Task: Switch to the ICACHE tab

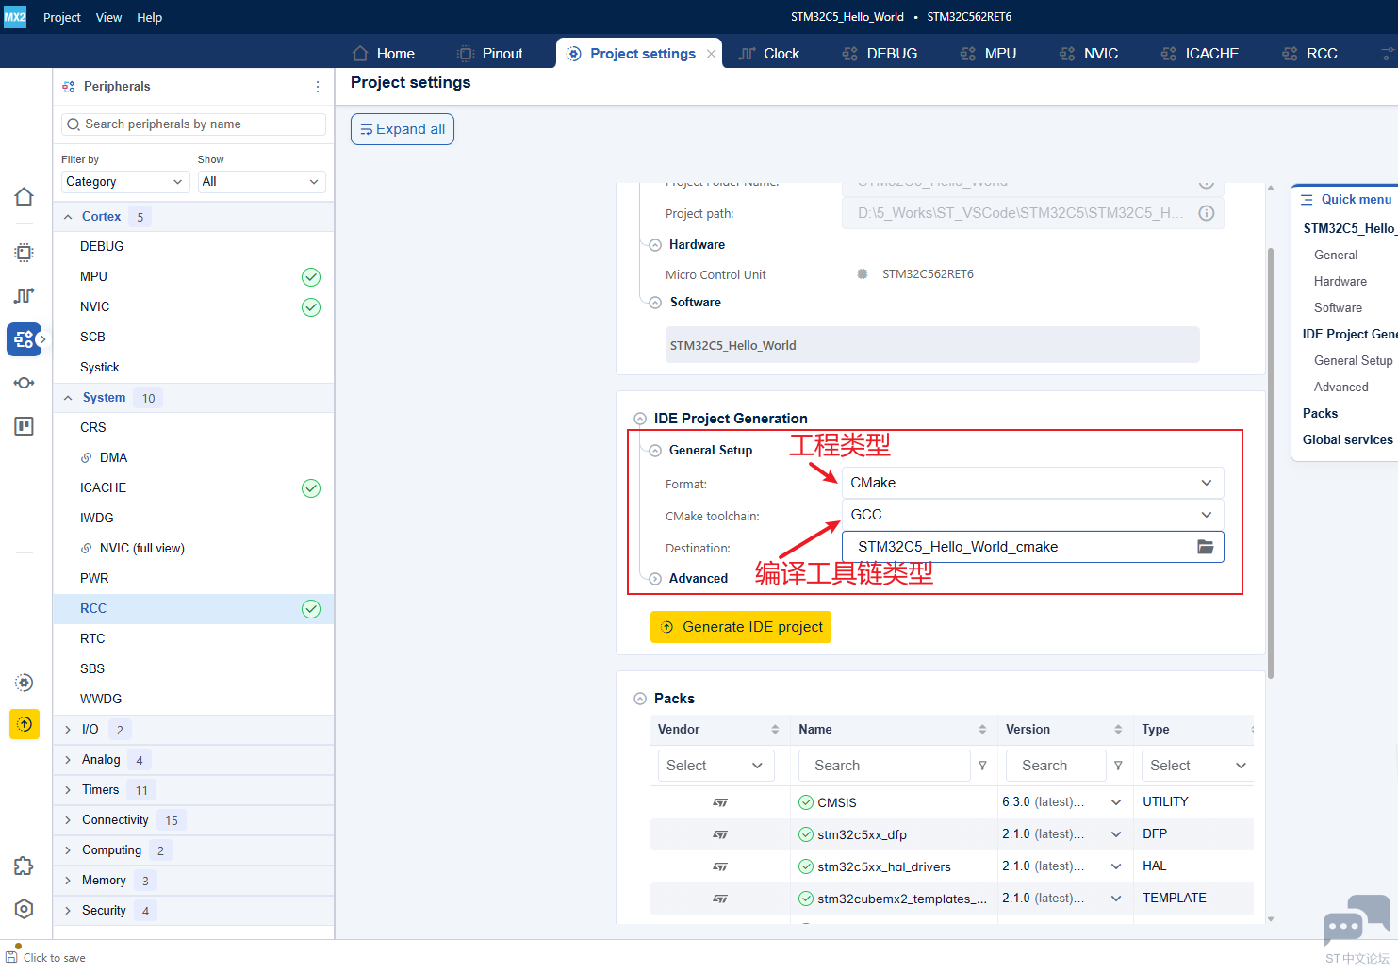Action: [1199, 54]
